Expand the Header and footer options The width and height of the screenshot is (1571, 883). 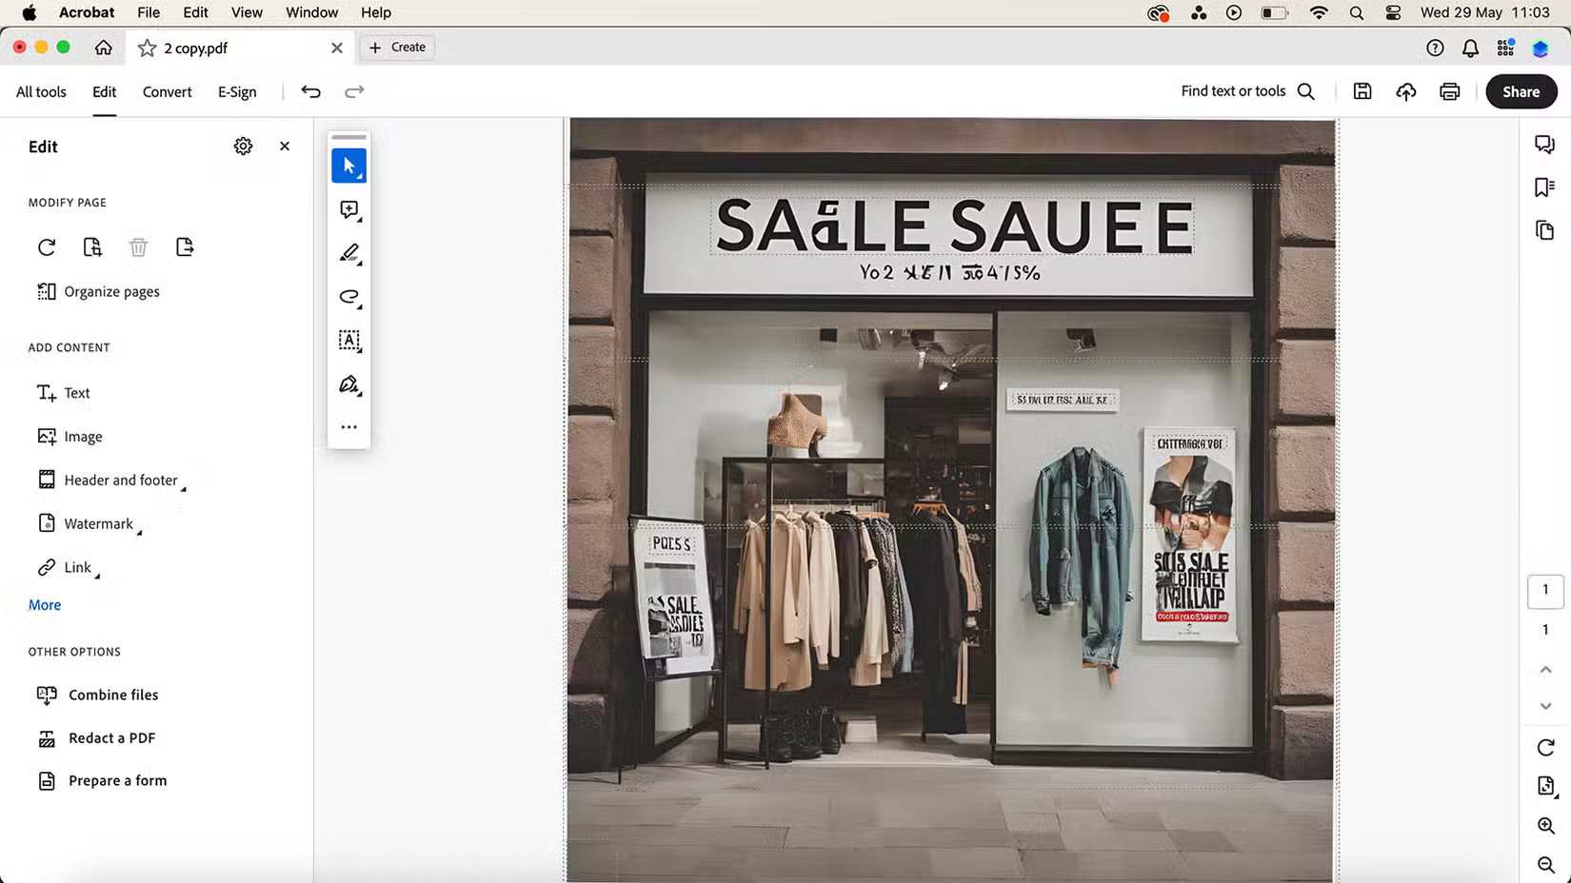[x=187, y=486]
